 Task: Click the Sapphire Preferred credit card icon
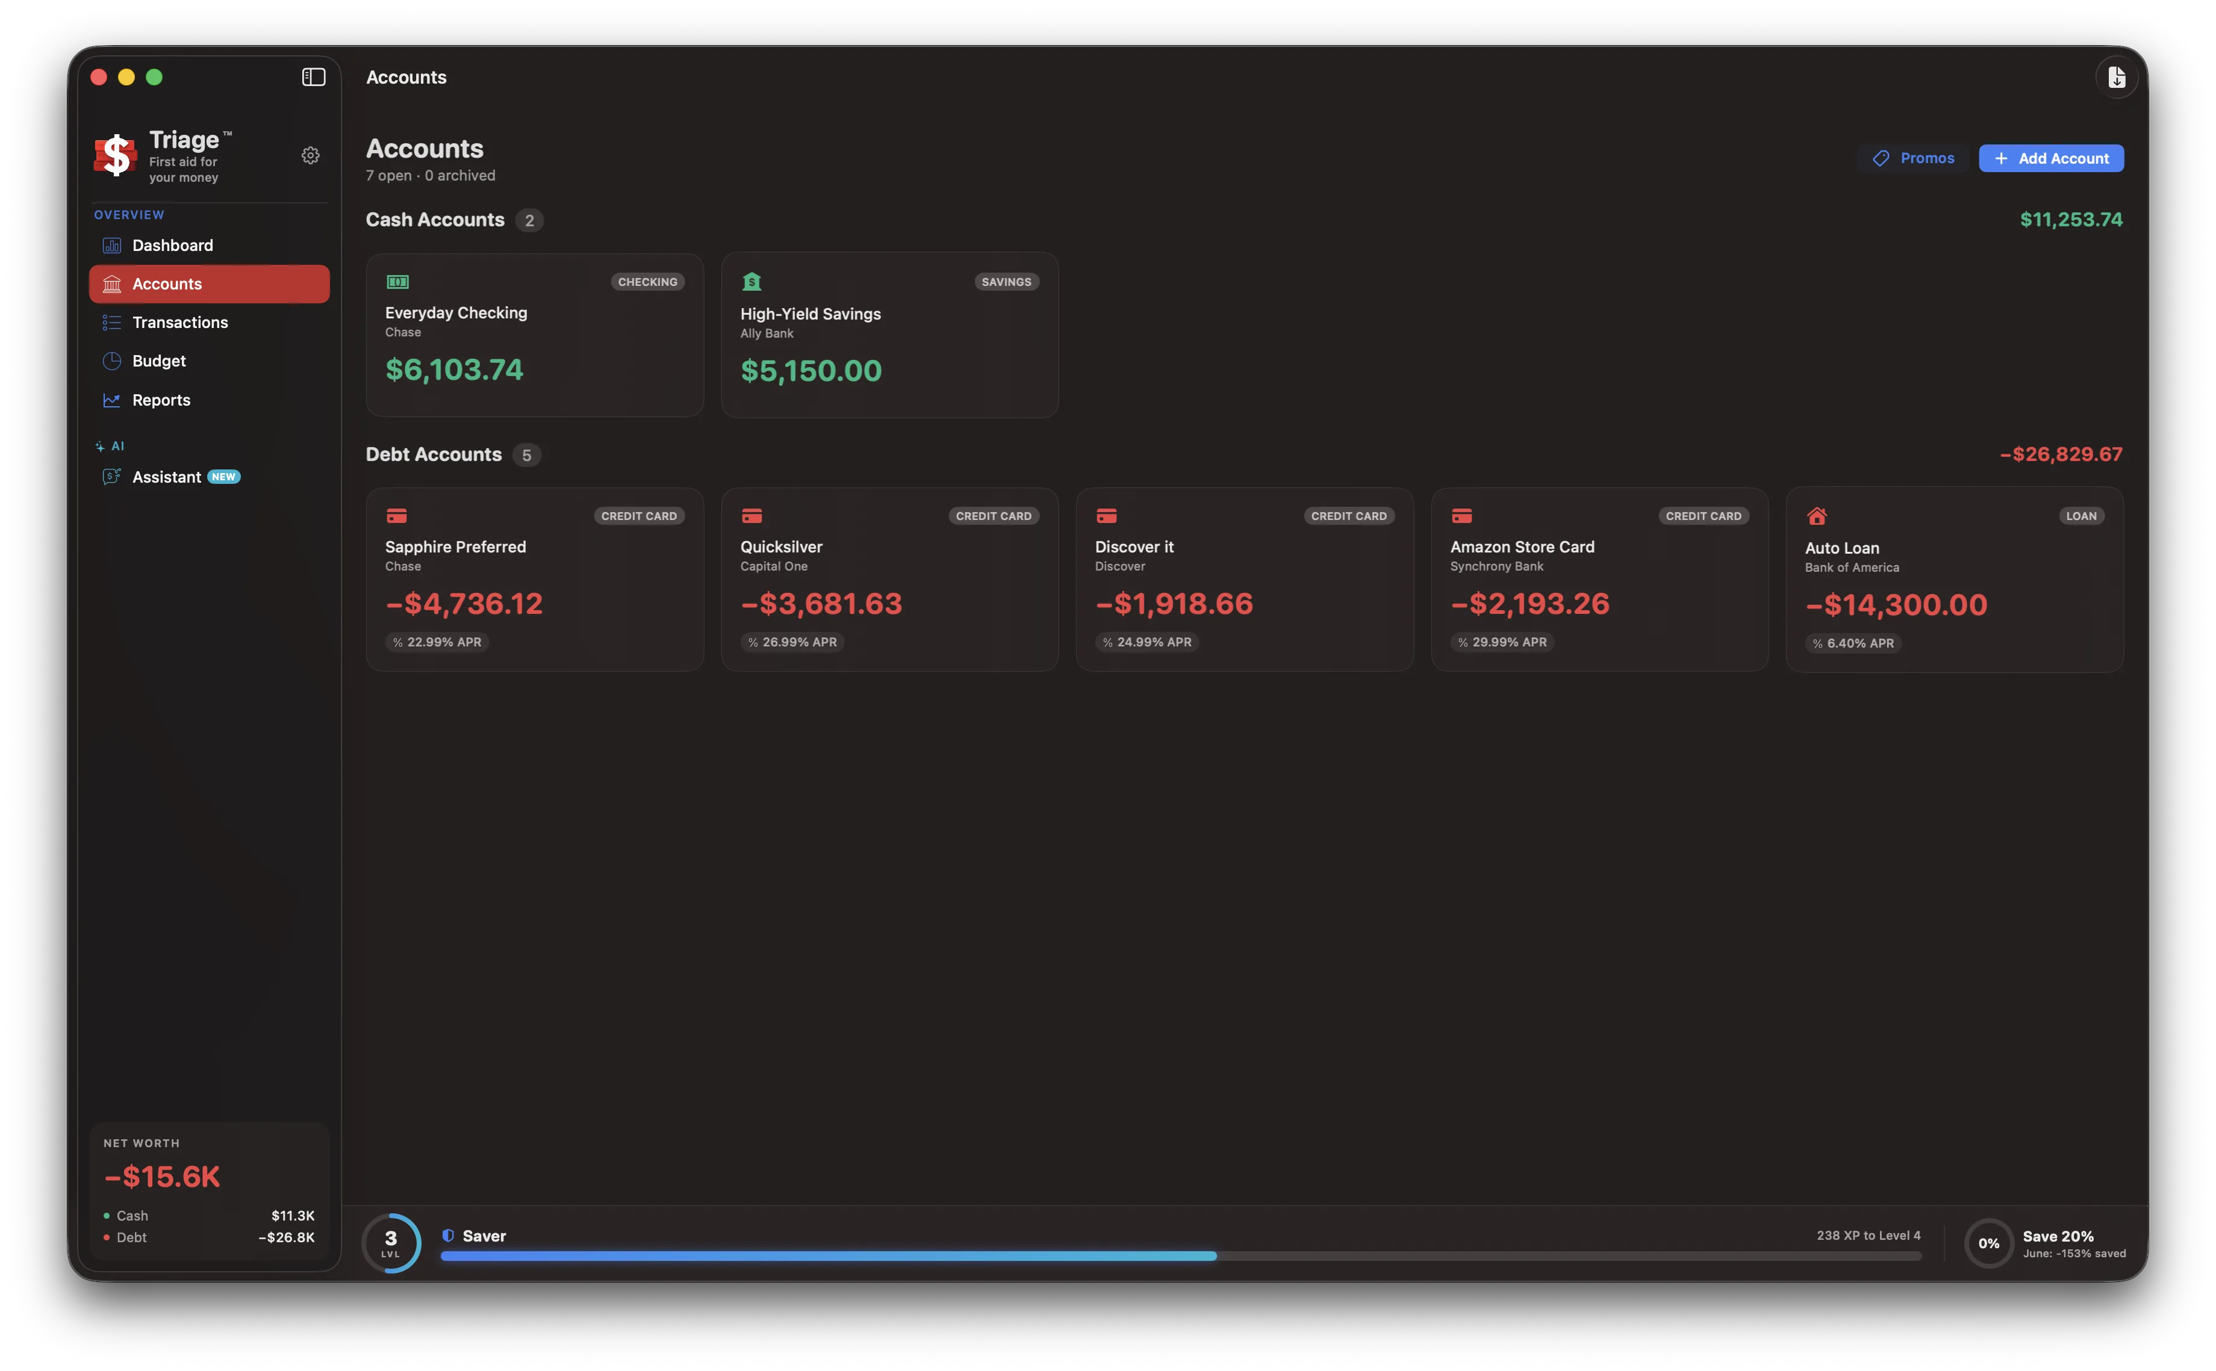click(396, 516)
